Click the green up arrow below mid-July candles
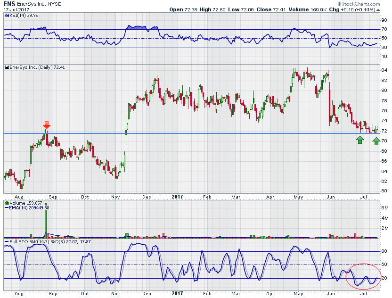This screenshot has height=298, width=392. pos(376,141)
